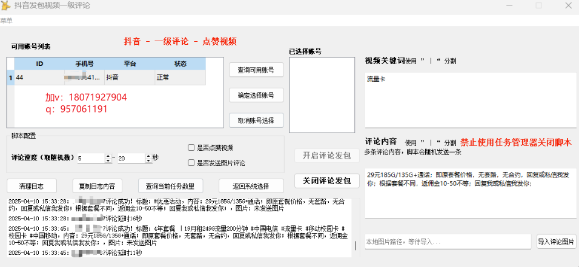The height and width of the screenshot is (267, 579).
Task: Click the disabled 开启评论发包 button
Action: point(327,156)
